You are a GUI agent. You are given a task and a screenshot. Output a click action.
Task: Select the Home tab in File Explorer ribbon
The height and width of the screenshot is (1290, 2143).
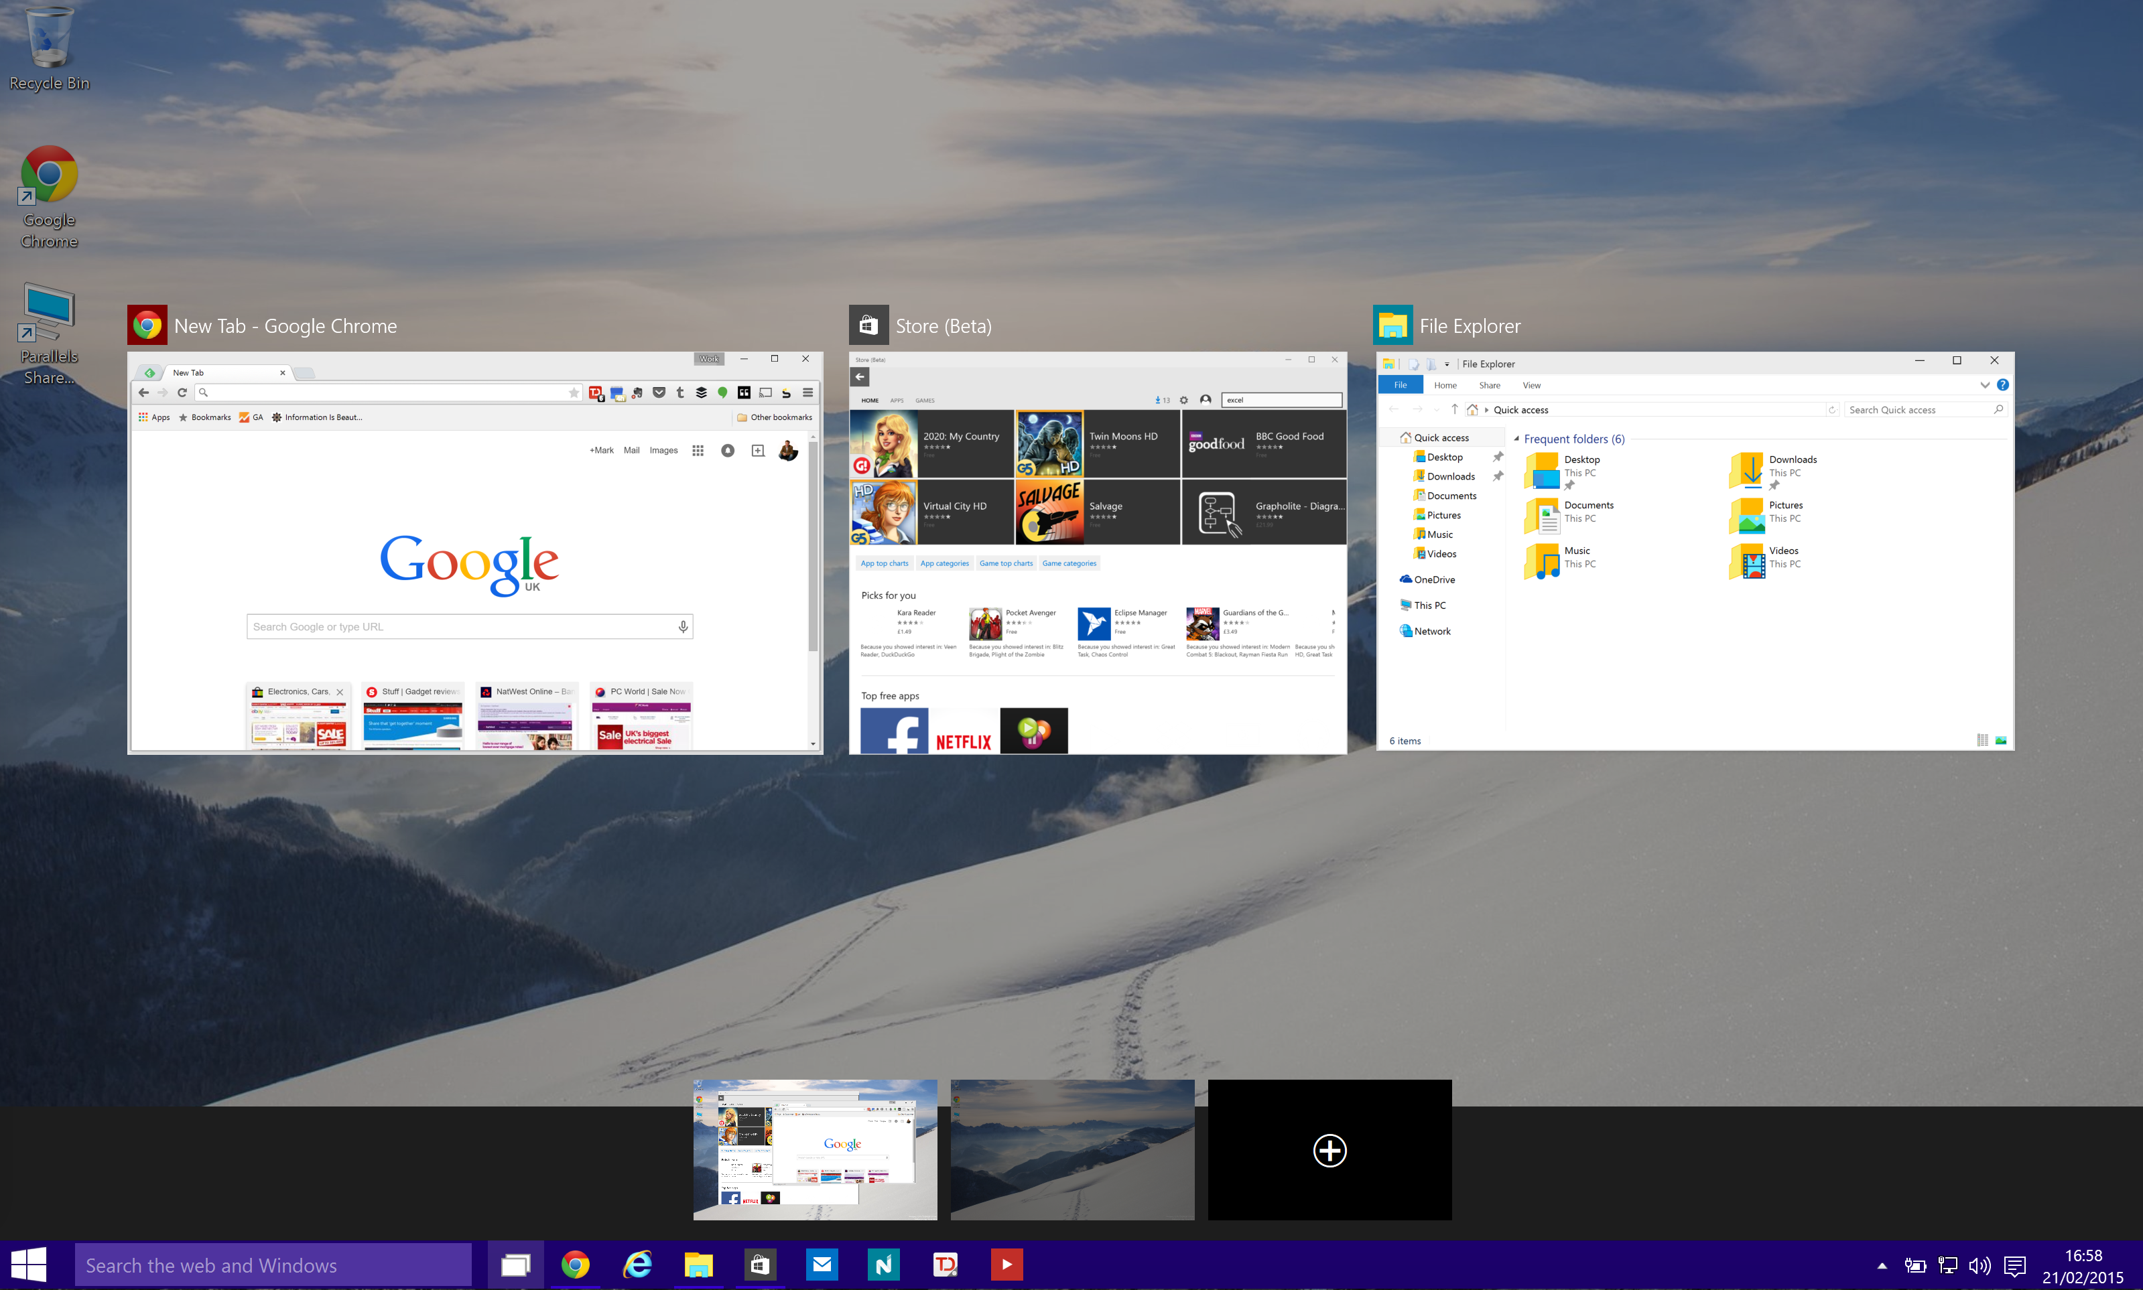[1445, 384]
